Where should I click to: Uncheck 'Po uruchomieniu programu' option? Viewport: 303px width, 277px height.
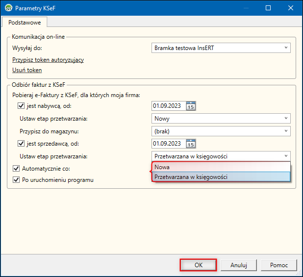[16, 179]
